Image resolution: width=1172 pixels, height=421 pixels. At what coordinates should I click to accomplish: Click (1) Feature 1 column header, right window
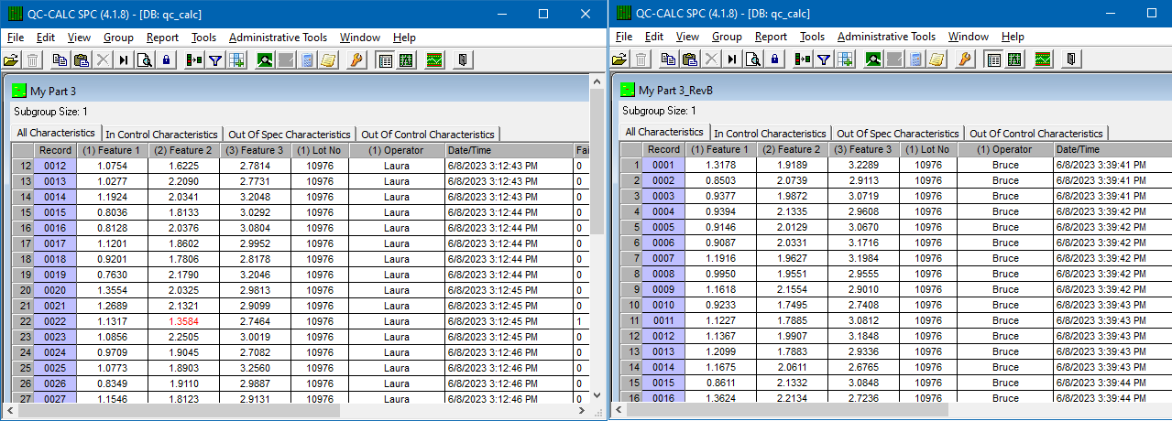coord(720,149)
